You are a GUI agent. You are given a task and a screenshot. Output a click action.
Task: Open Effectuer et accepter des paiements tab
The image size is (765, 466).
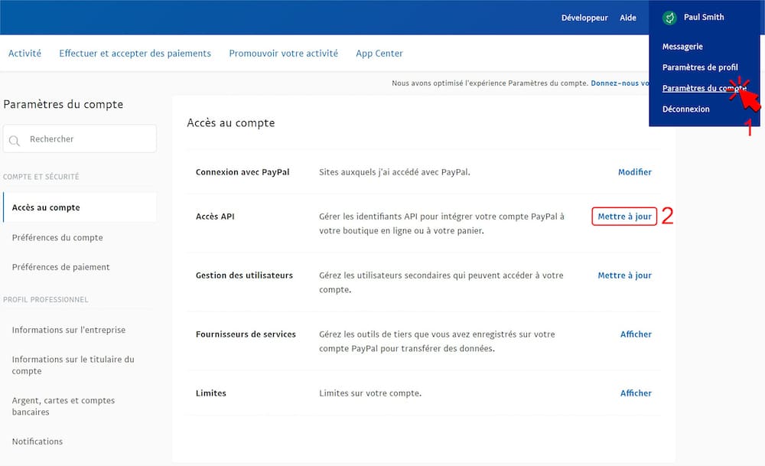pos(135,54)
